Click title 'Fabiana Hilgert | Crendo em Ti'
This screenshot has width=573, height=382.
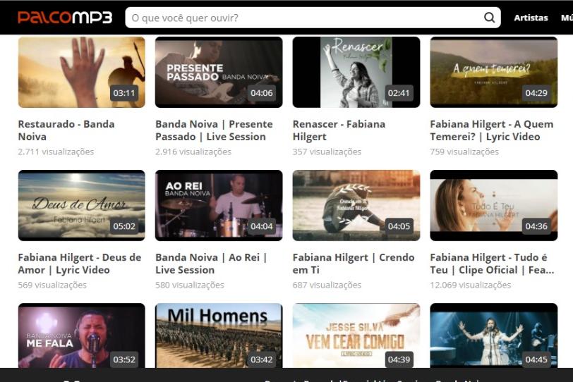[x=354, y=264]
